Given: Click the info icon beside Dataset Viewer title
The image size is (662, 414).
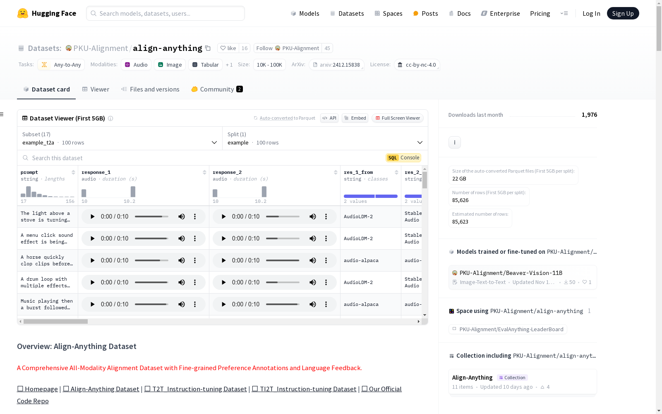Looking at the screenshot, I should click(110, 118).
